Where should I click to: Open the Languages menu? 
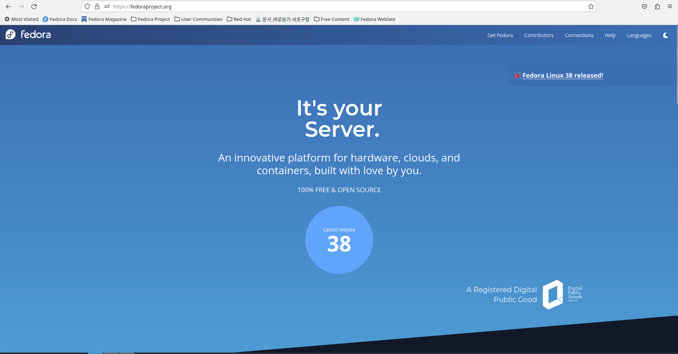click(x=639, y=35)
